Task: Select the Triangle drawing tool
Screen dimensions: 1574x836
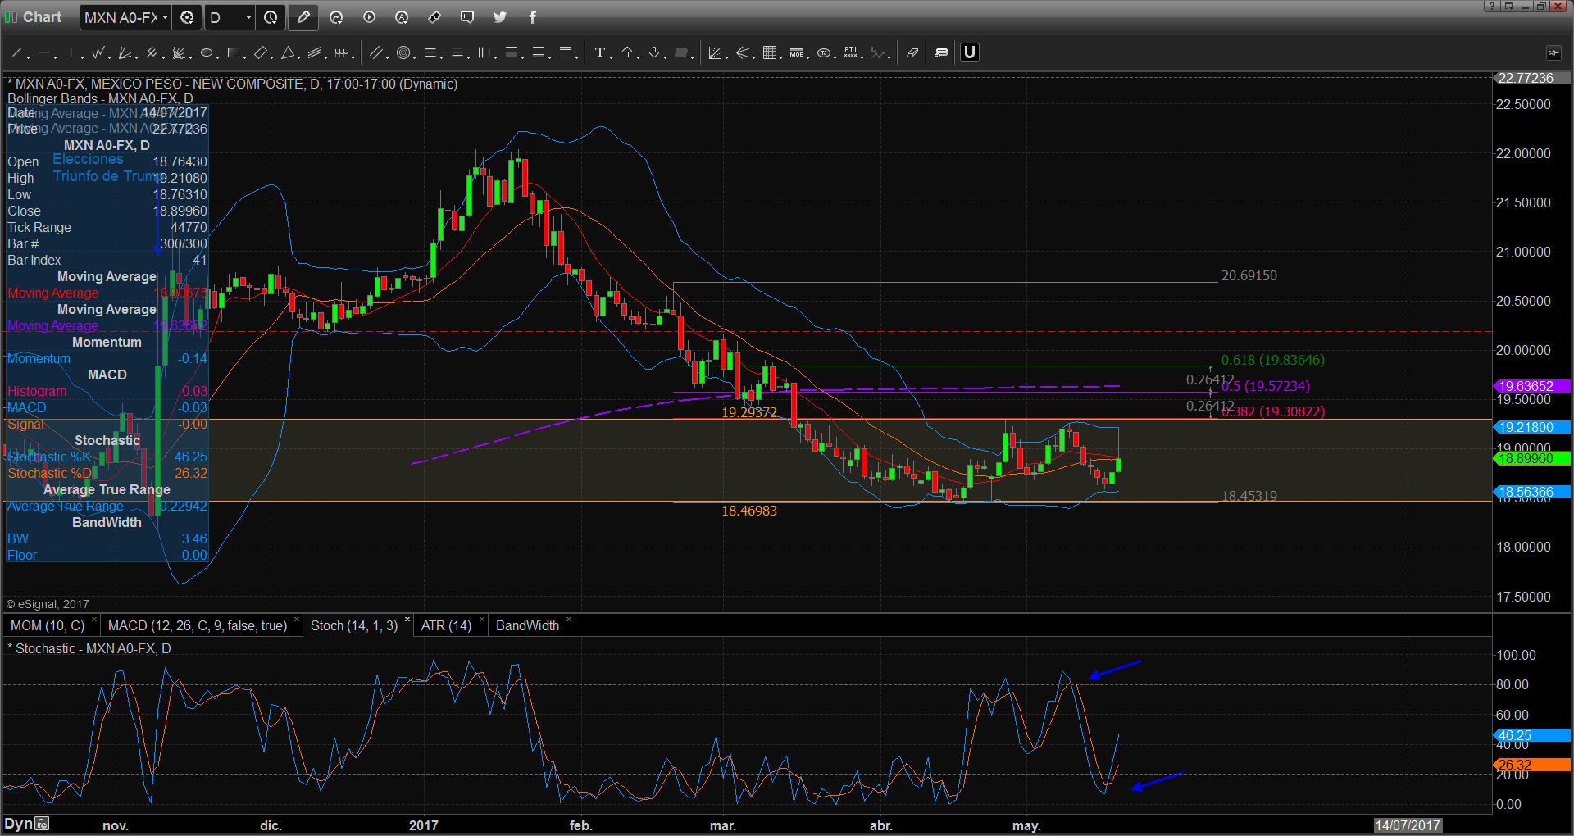Action: [288, 53]
